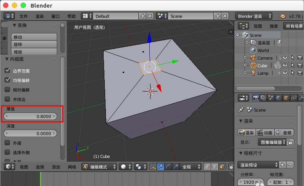This screenshot has height=186, width=304.
Task: Select the Lamp object in outliner
Action: click(x=263, y=73)
